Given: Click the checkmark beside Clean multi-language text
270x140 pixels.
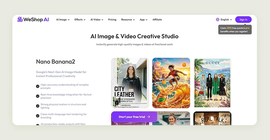Looking at the screenshot, I should click(38, 116).
